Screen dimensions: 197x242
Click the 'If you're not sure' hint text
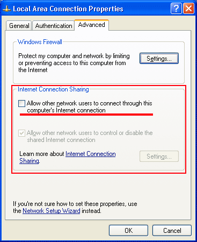[75, 207]
